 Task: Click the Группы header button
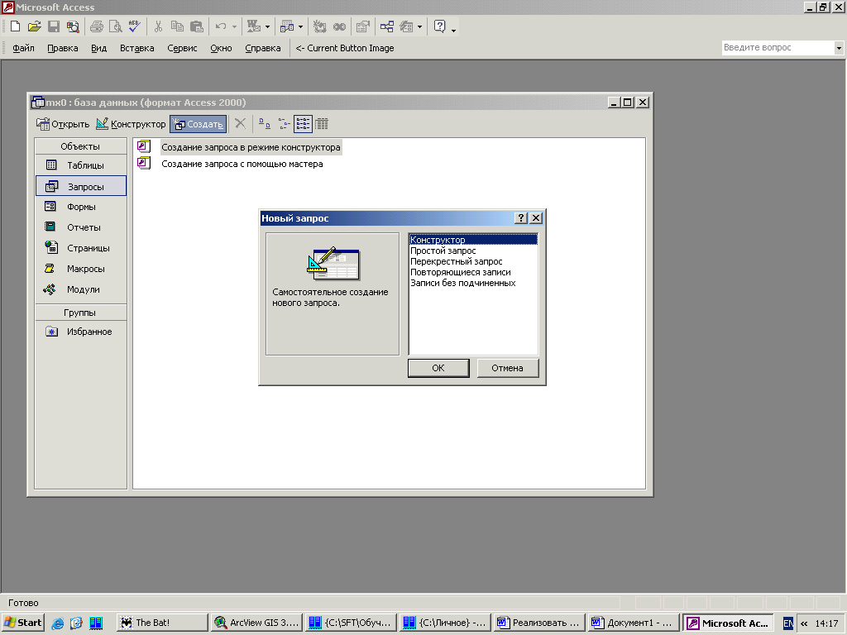(x=80, y=313)
